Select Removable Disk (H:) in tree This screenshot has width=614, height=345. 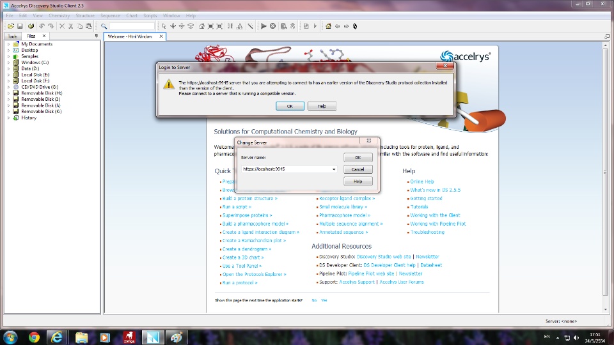tap(42, 93)
